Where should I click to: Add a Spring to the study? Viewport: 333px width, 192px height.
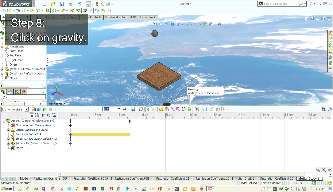click(167, 109)
